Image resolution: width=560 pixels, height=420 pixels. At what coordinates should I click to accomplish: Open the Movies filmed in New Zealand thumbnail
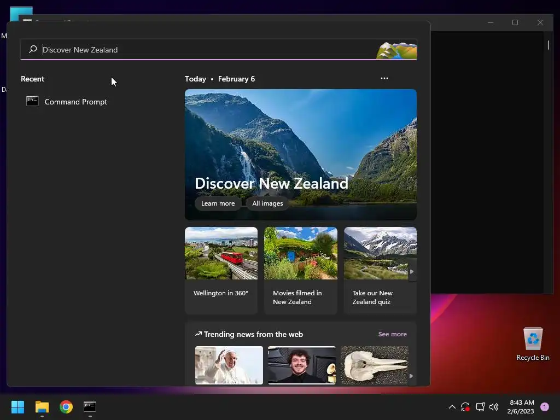click(x=301, y=253)
